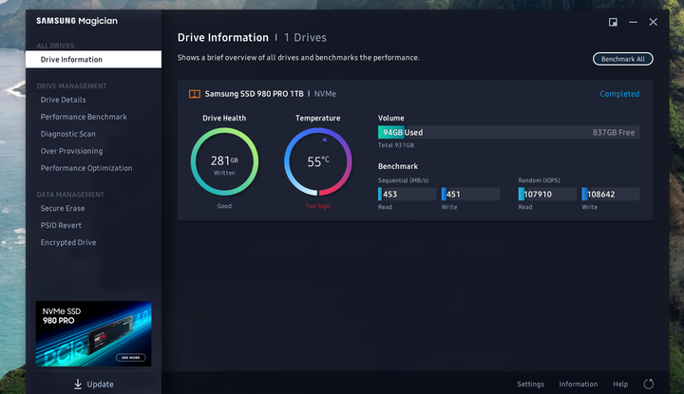The image size is (684, 394).
Task: Click the Drive Health ring gauge
Action: point(224,161)
